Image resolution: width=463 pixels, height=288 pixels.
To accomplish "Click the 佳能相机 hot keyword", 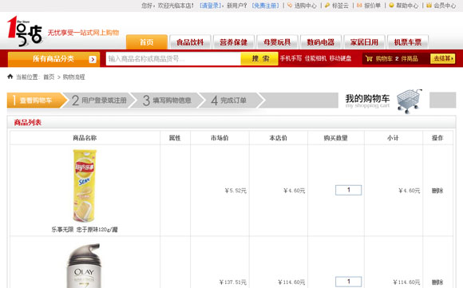I will point(315,58).
